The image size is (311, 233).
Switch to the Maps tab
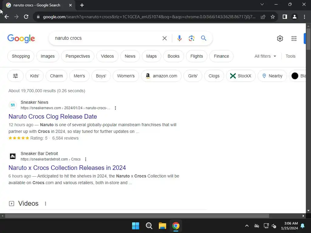152,56
